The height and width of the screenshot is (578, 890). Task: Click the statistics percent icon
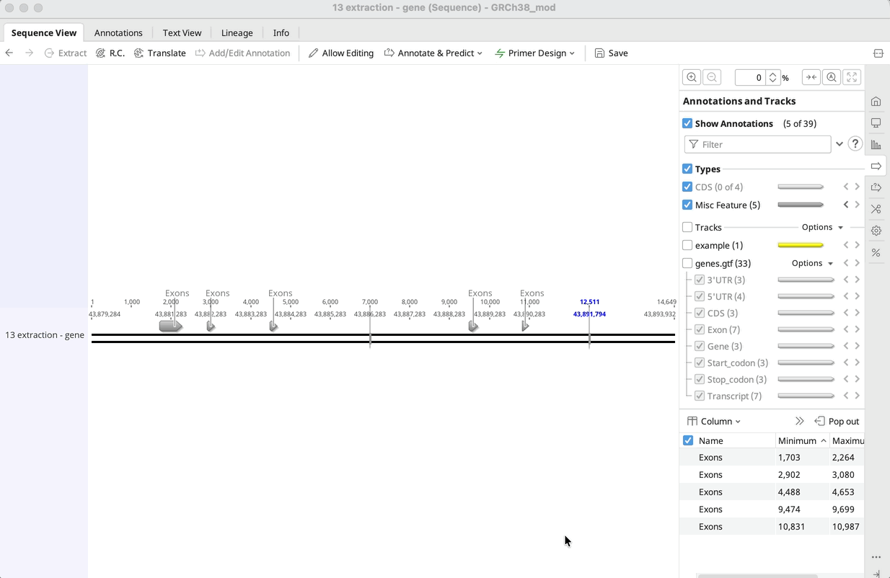point(876,253)
